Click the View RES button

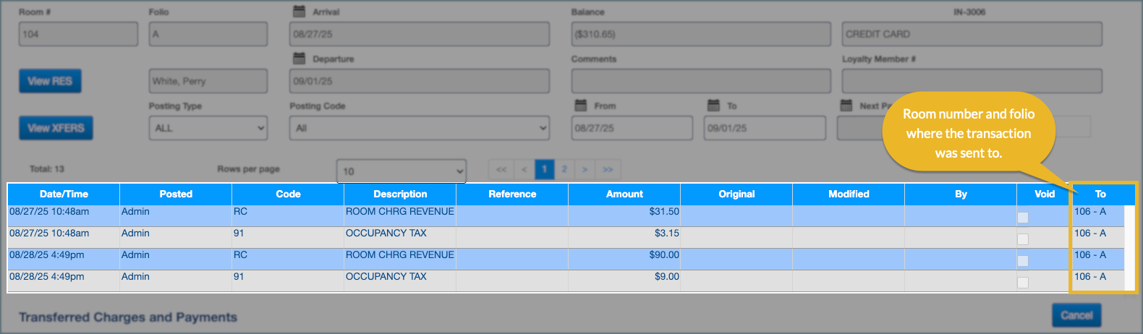[50, 81]
